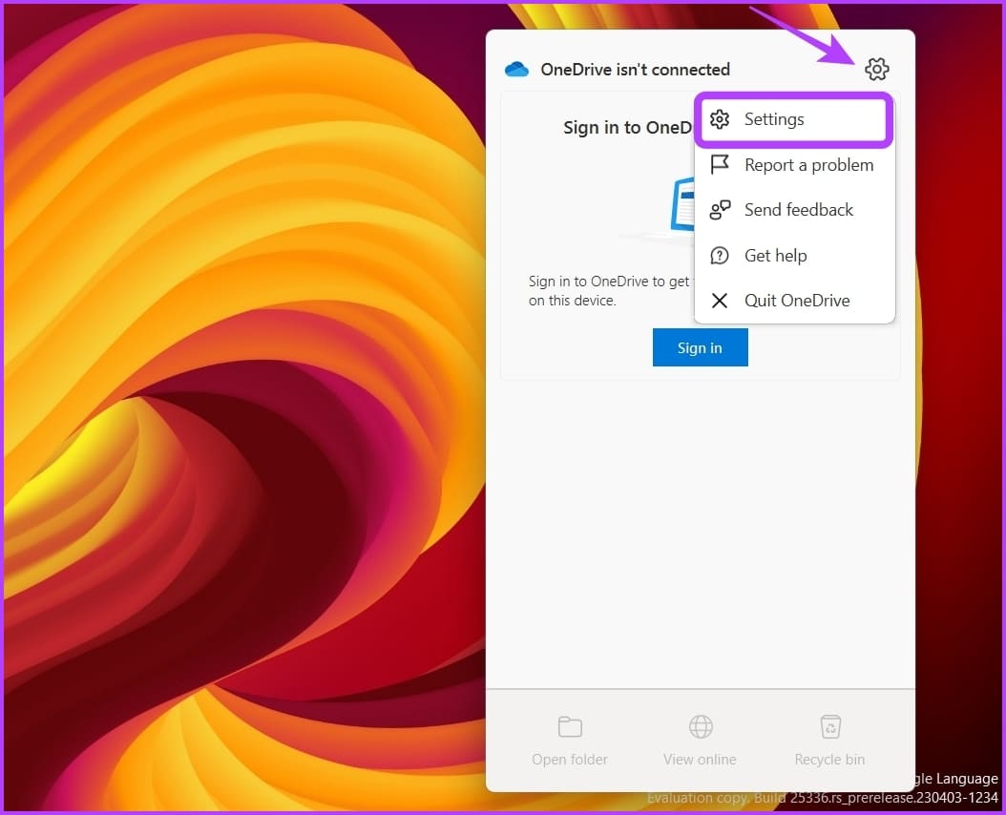Click the OneDrive cloud logo icon
Image resolution: width=1006 pixels, height=815 pixels.
[516, 70]
